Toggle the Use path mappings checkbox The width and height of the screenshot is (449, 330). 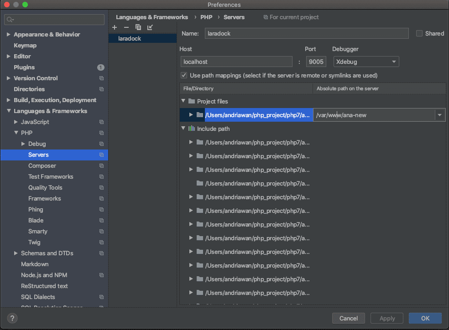[x=184, y=75]
